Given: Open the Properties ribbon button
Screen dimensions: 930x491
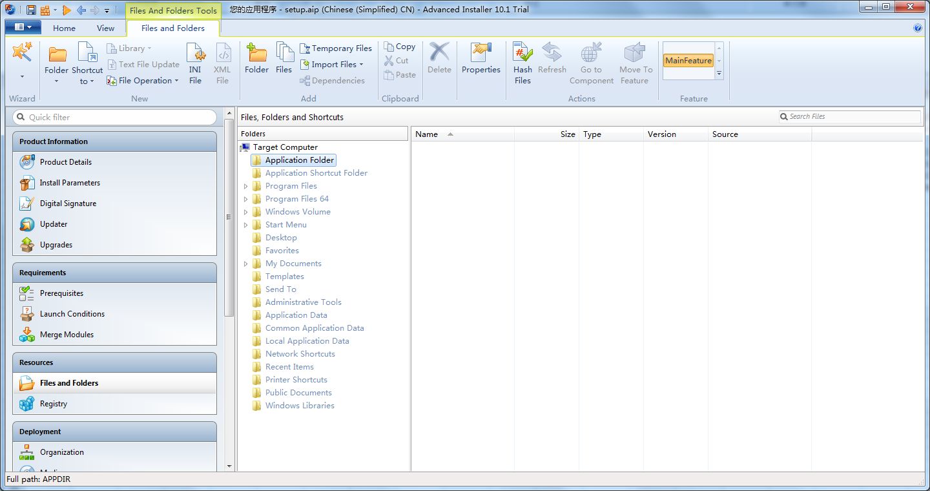Looking at the screenshot, I should 481,58.
